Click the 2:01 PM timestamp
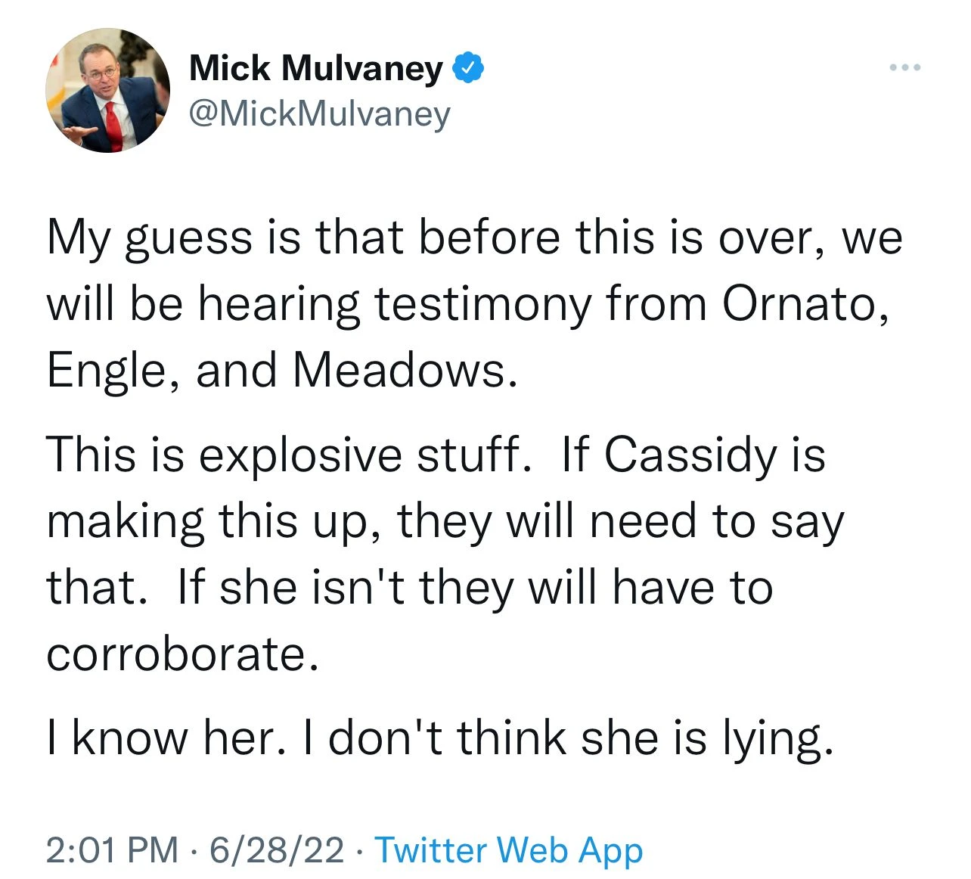The height and width of the screenshot is (879, 971). tap(112, 849)
